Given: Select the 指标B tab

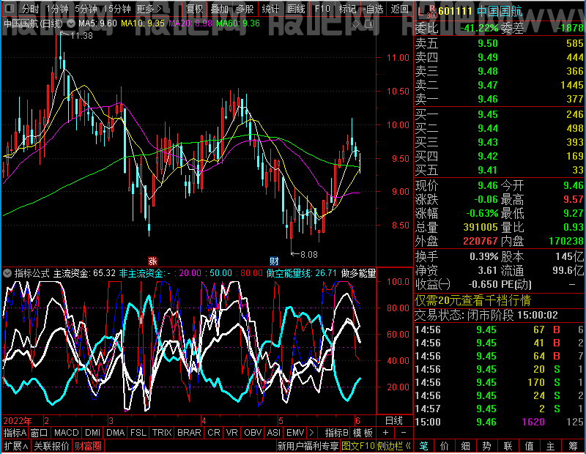Looking at the screenshot, I should [x=336, y=432].
